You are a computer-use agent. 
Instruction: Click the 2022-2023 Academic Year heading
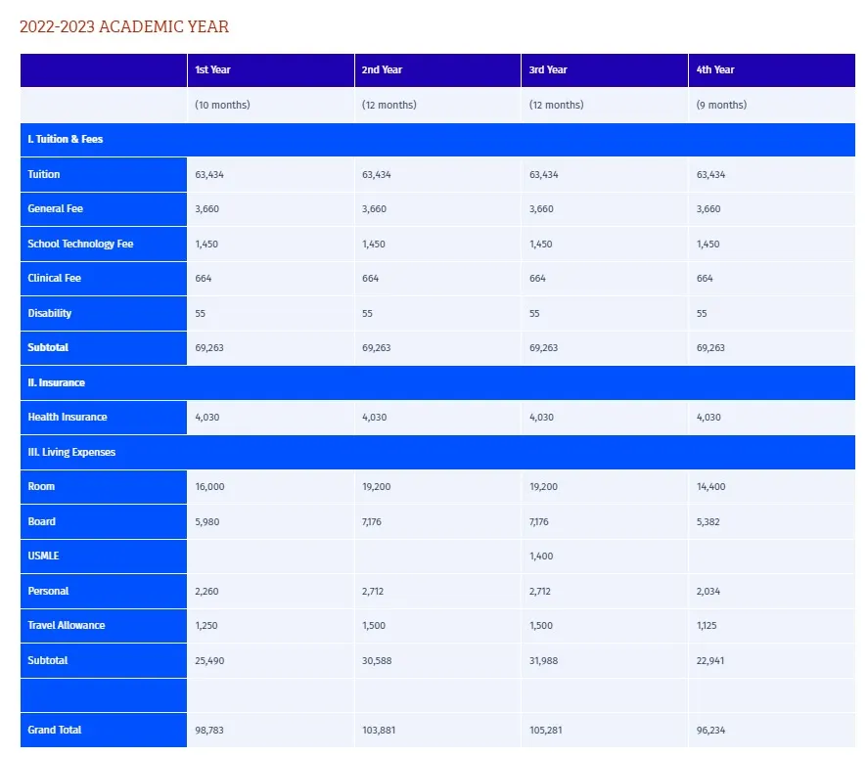click(x=124, y=26)
